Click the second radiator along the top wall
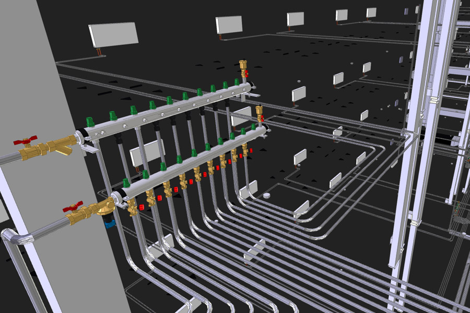The image size is (470, 313). tap(229, 24)
